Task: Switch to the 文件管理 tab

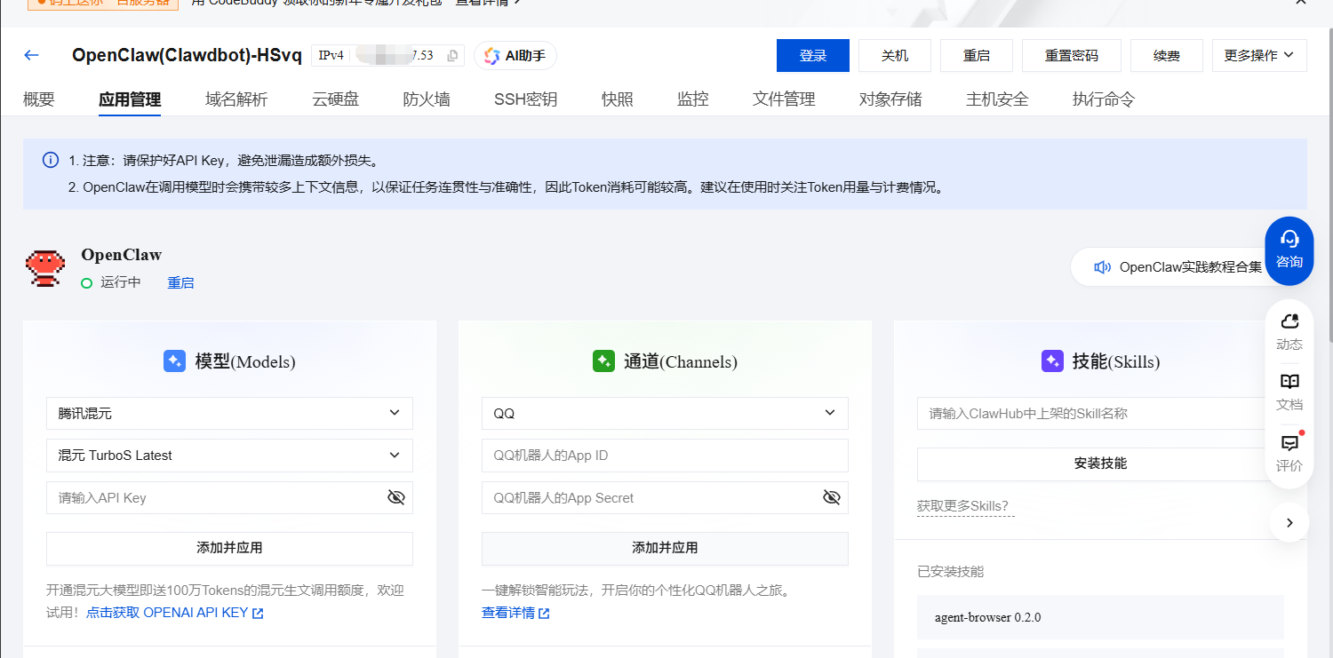Action: (783, 99)
